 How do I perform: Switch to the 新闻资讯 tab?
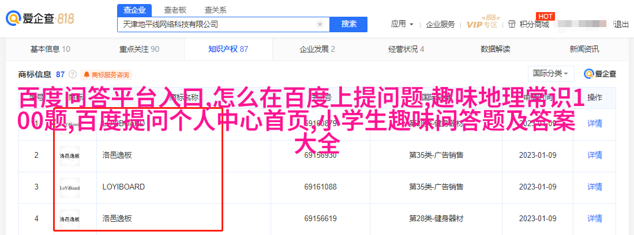584,50
